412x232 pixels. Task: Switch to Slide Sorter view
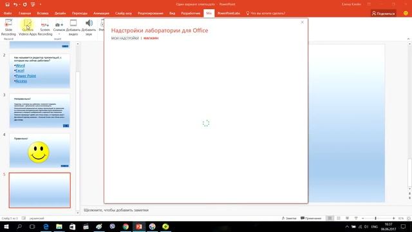point(339,218)
